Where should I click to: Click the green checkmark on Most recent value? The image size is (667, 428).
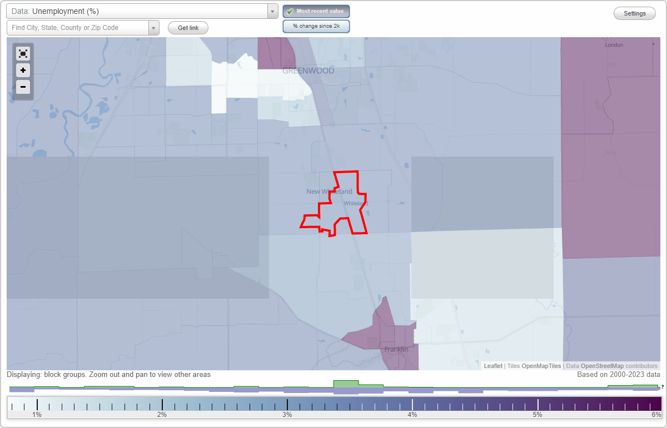coord(289,11)
